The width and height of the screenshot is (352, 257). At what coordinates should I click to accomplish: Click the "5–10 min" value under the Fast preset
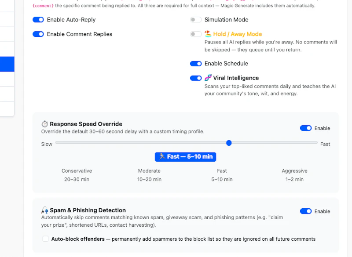tap(222, 179)
